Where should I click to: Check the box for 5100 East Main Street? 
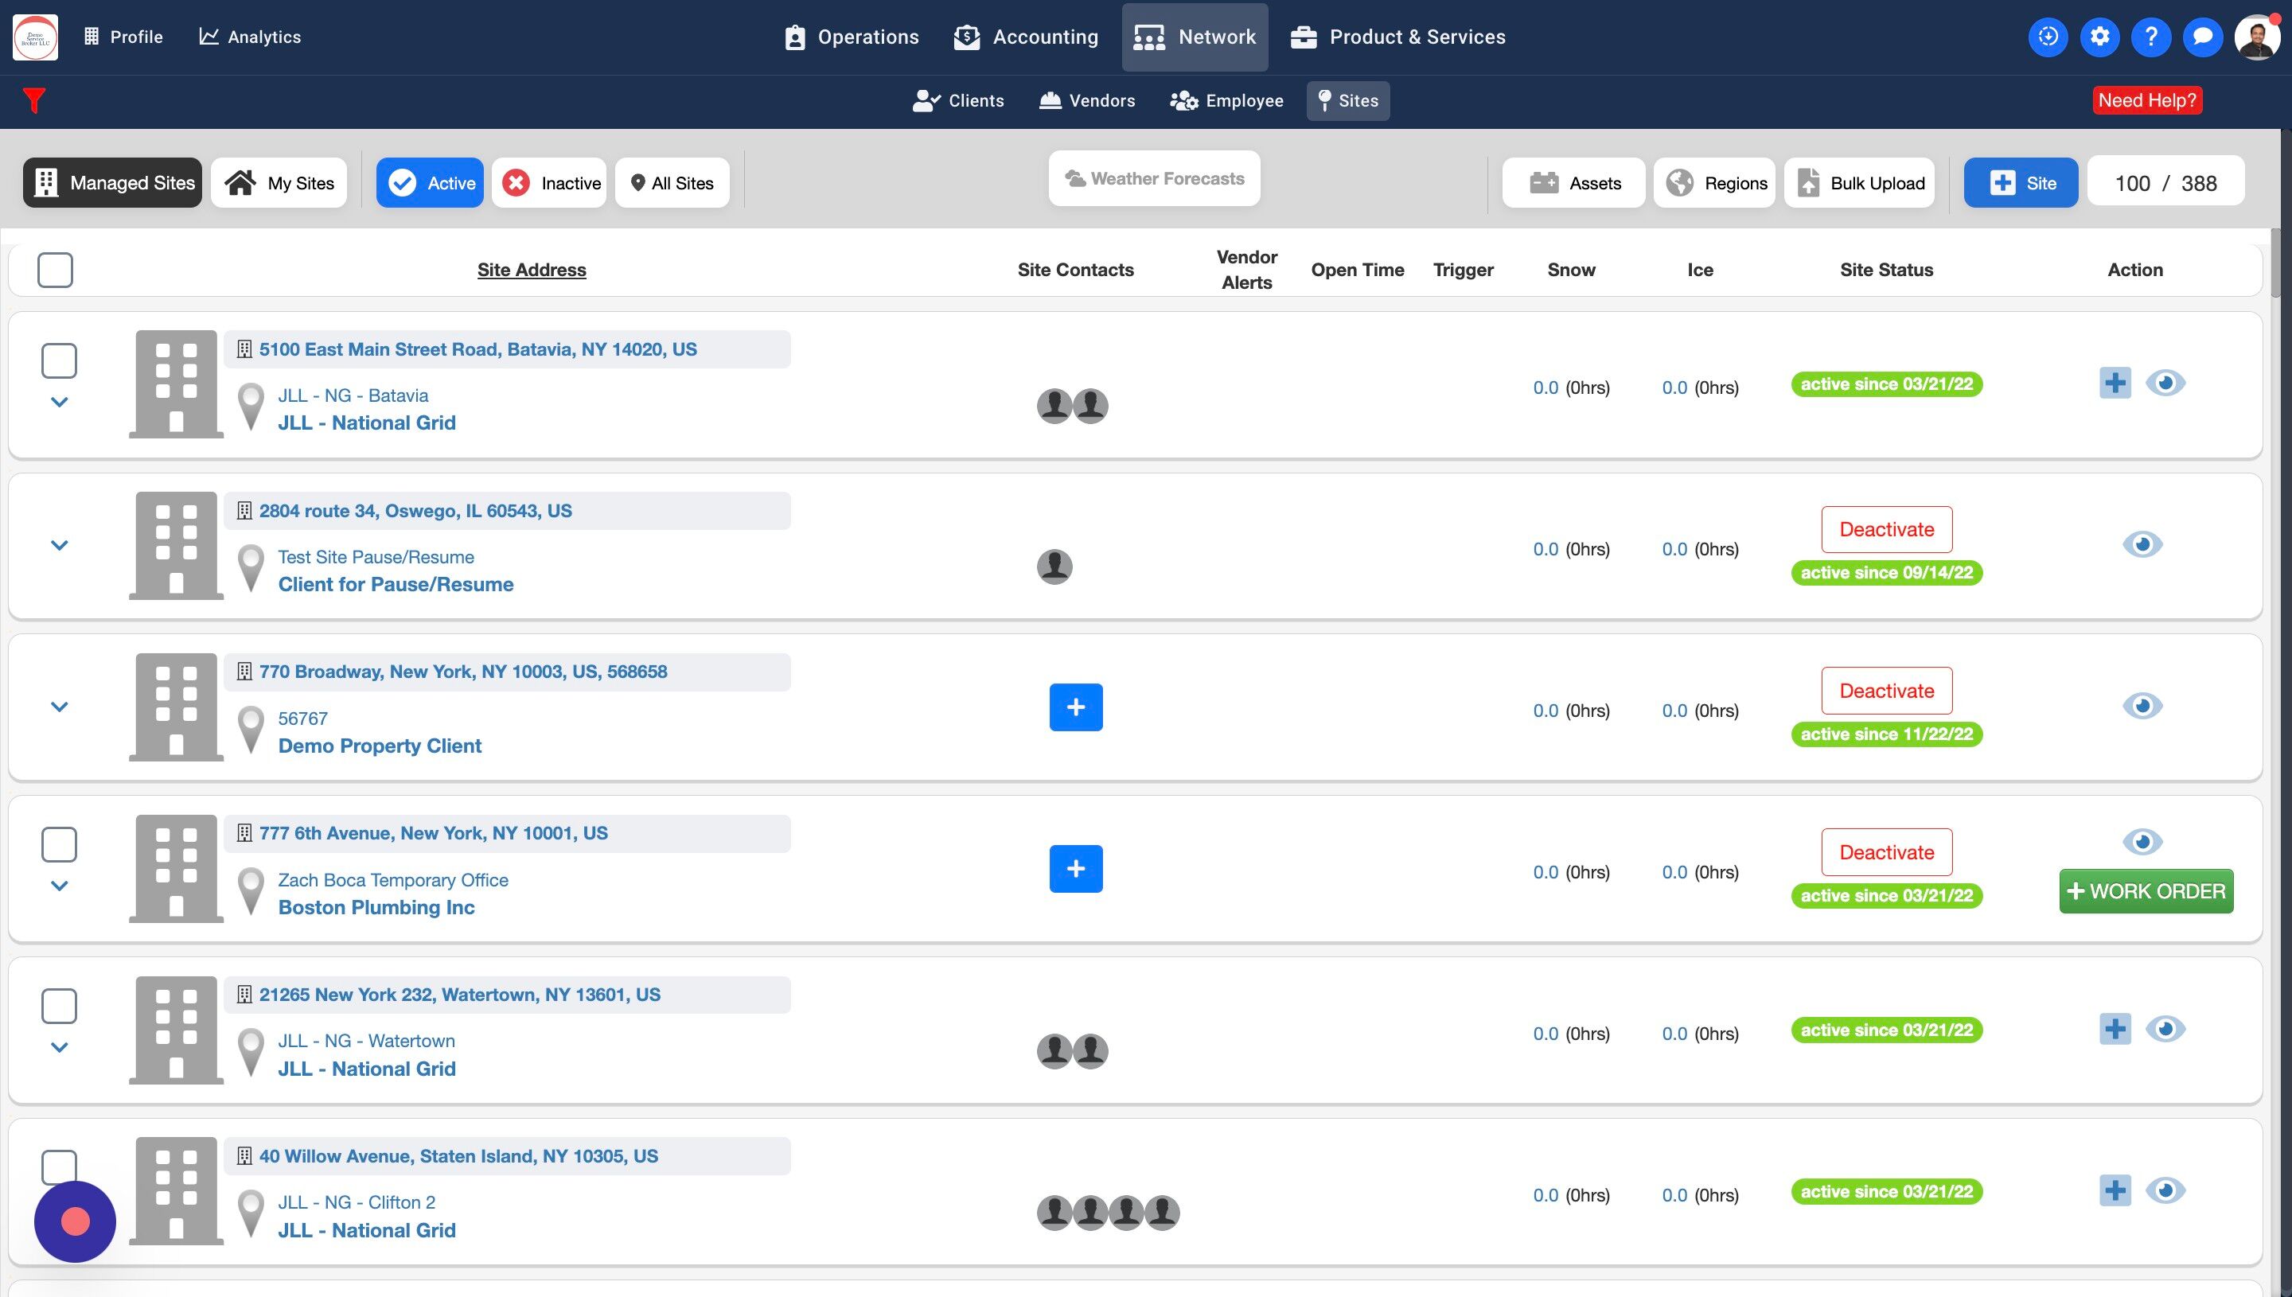pos(59,360)
